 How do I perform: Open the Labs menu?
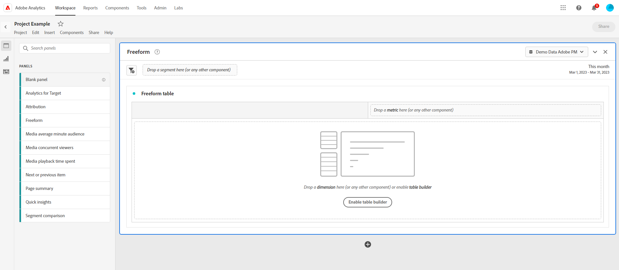click(x=179, y=8)
